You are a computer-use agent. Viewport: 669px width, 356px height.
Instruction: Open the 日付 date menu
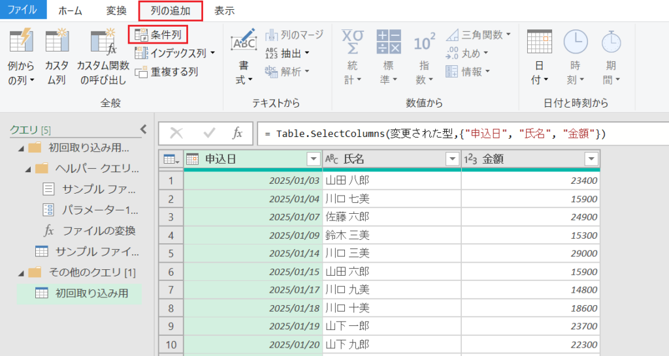[539, 57]
